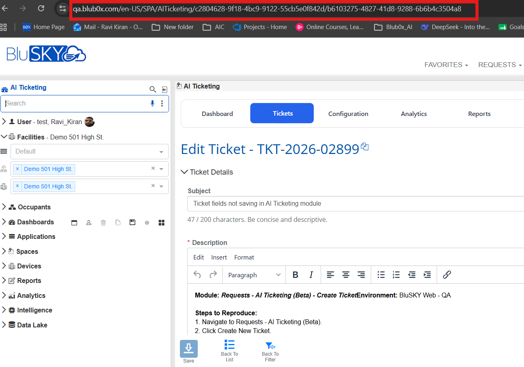The width and height of the screenshot is (524, 367).
Task: Go back in browser history
Action: click(5, 8)
